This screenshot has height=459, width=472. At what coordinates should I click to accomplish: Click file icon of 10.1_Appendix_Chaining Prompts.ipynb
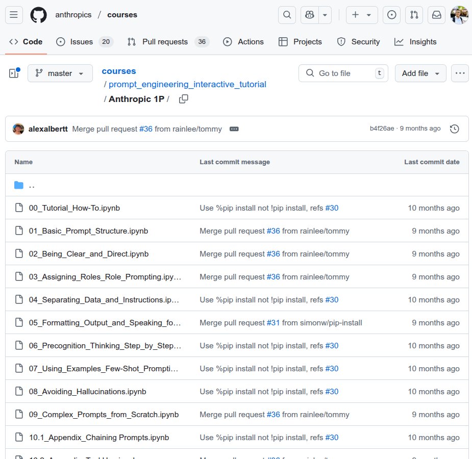coord(19,437)
